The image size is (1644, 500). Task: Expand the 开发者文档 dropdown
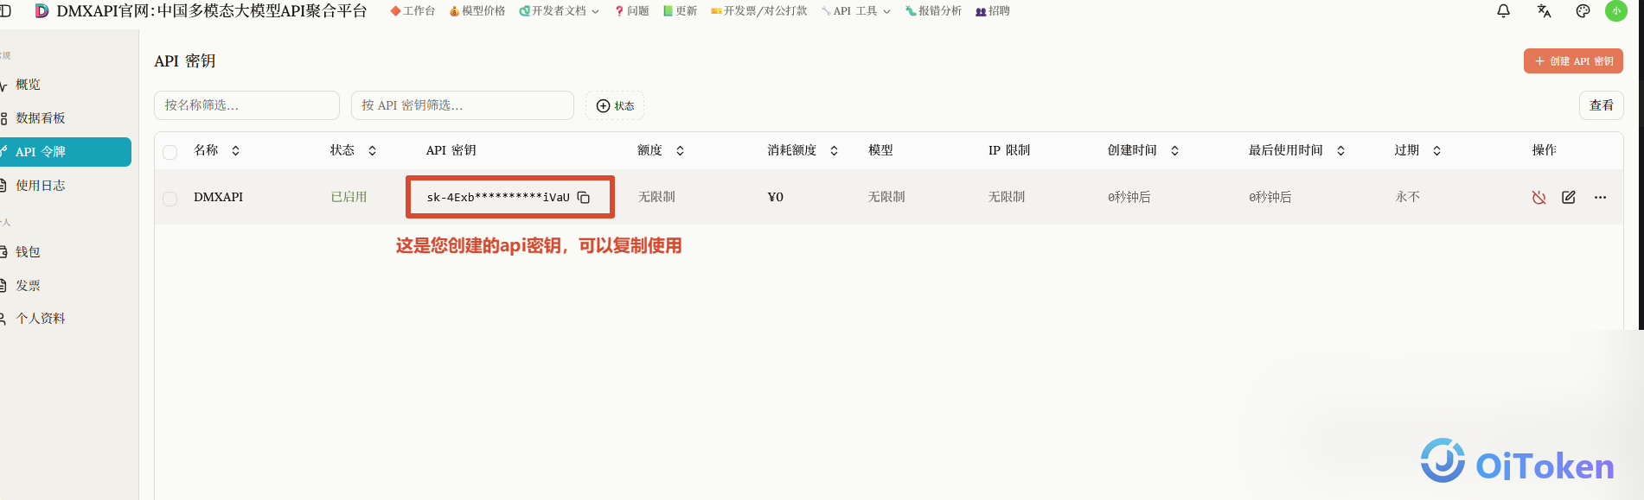(559, 11)
